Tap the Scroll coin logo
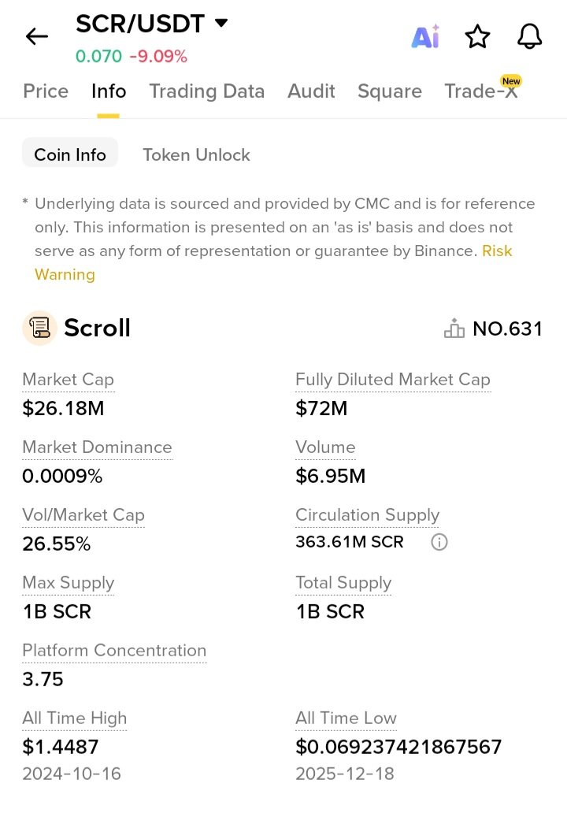This screenshot has height=813, width=567. coord(39,328)
